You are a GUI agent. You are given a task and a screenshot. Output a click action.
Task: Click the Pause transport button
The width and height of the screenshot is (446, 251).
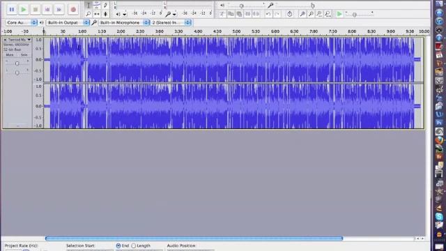coord(12,9)
